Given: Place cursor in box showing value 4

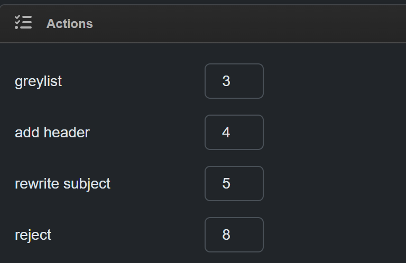Looking at the screenshot, I should pos(234,133).
